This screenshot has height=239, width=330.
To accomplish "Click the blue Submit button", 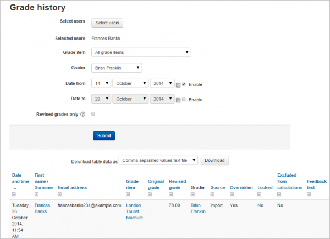I will click(x=103, y=135).
